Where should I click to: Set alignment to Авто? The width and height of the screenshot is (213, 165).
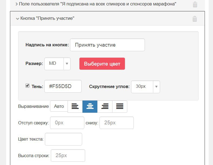59,106
